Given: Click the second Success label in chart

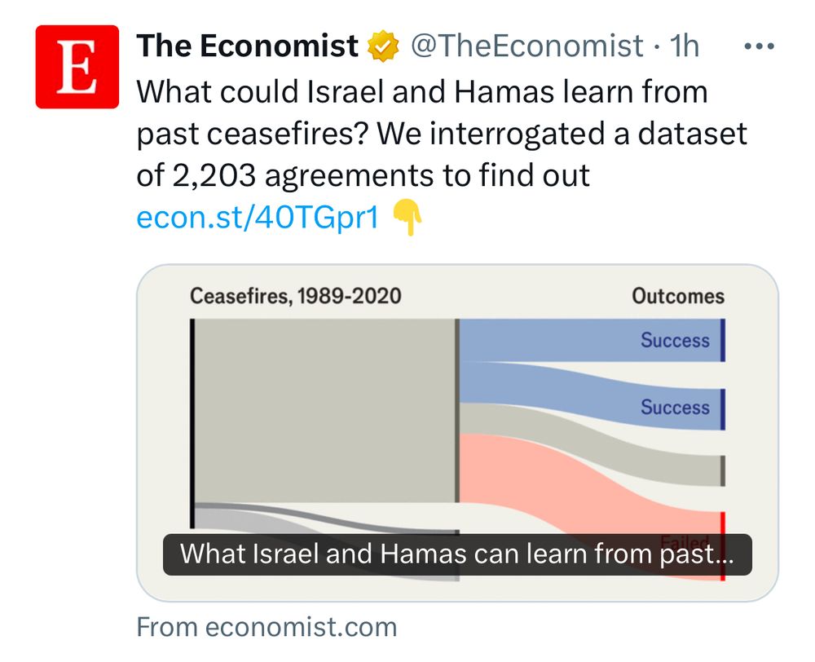Looking at the screenshot, I should tap(675, 407).
